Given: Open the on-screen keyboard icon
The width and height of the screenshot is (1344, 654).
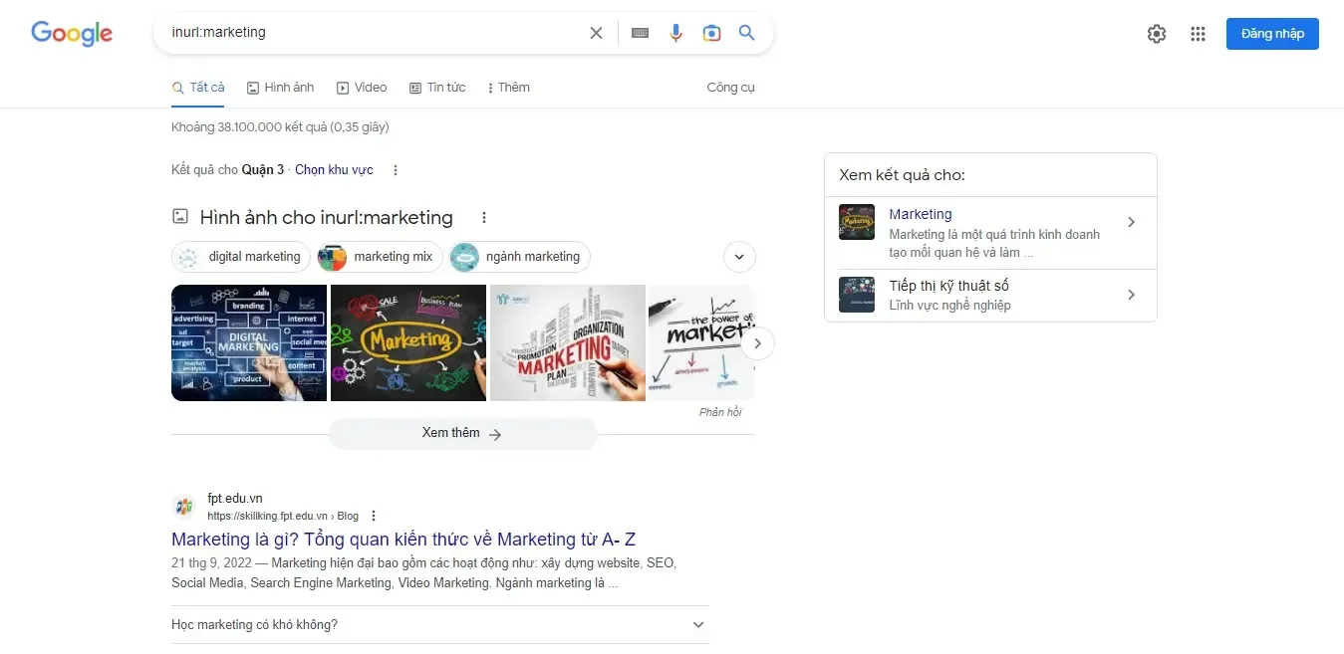Looking at the screenshot, I should coord(640,32).
